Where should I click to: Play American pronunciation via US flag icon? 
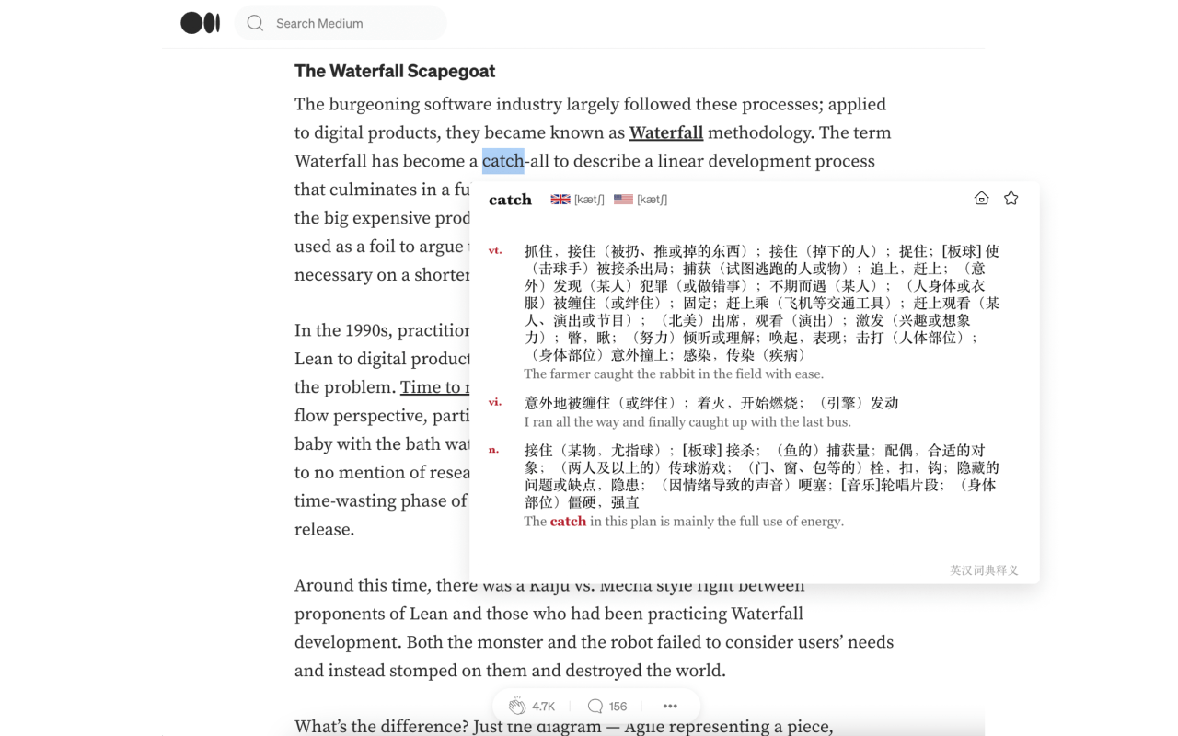click(623, 198)
